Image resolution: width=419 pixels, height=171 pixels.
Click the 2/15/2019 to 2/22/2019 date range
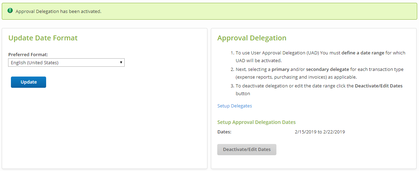(320, 132)
